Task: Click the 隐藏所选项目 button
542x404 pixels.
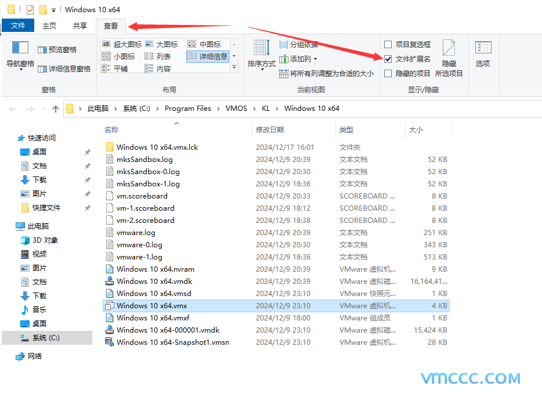Action: (x=449, y=58)
